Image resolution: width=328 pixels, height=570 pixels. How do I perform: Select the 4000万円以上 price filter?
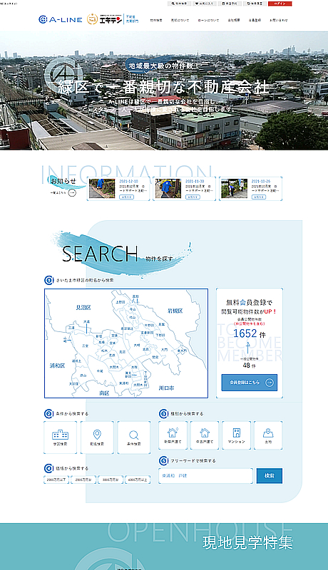coord(138,480)
